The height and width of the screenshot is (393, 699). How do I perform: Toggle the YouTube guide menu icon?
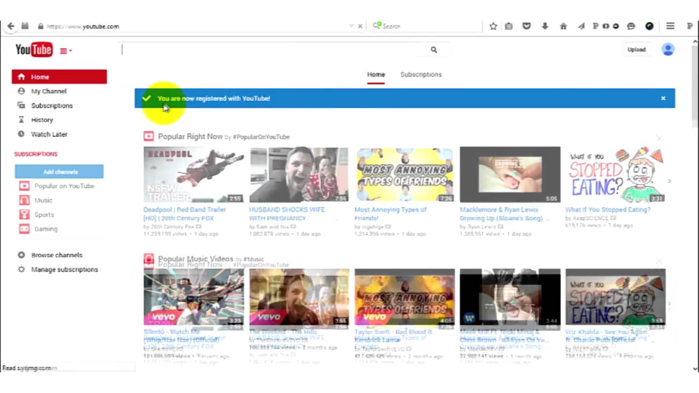tap(66, 51)
